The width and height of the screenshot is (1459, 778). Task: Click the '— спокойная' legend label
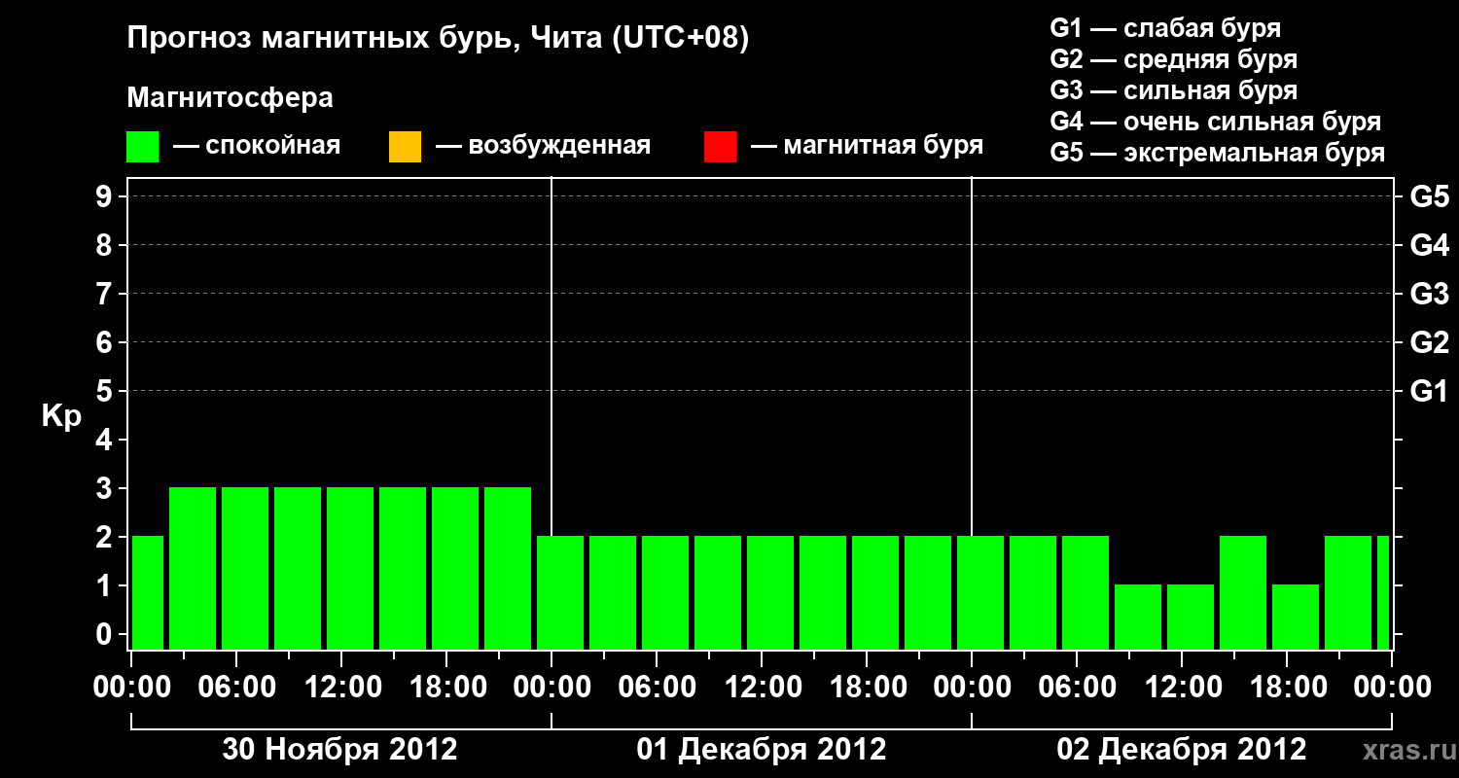pos(257,147)
